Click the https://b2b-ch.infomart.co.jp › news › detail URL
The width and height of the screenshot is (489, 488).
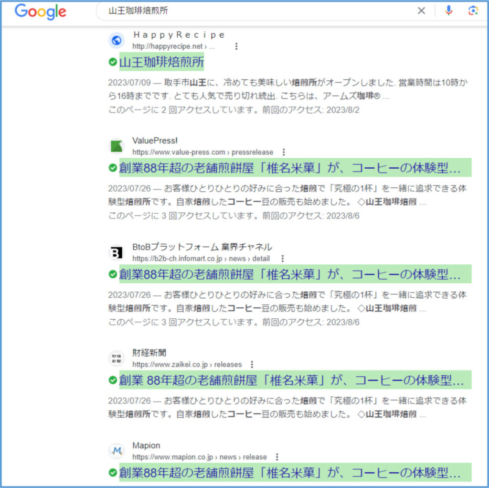click(201, 259)
